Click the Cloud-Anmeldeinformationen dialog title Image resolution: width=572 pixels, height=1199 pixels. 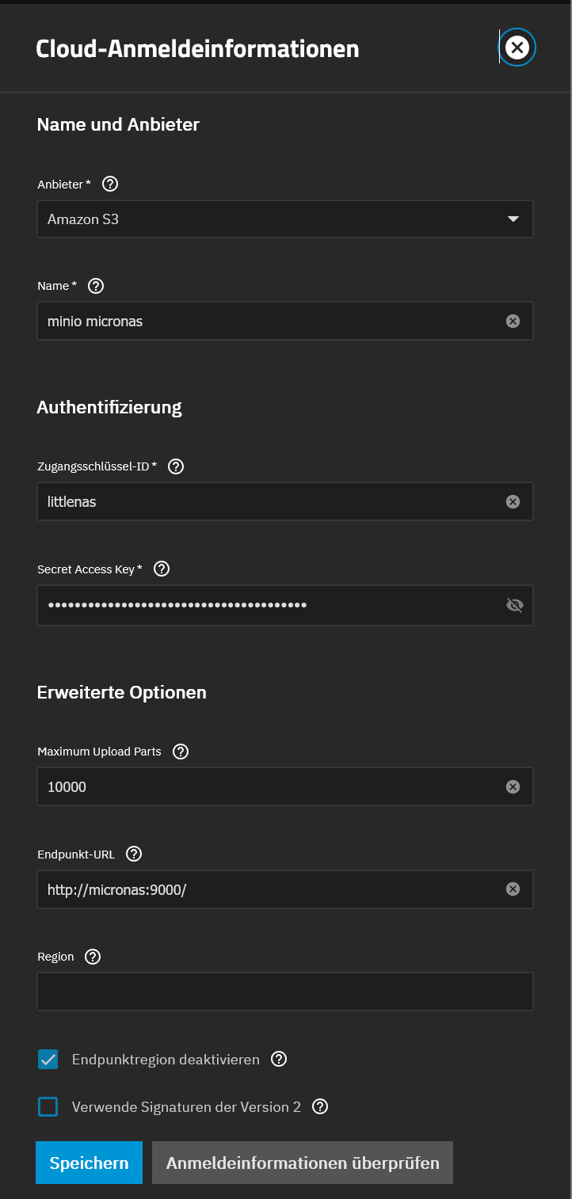tap(196, 48)
